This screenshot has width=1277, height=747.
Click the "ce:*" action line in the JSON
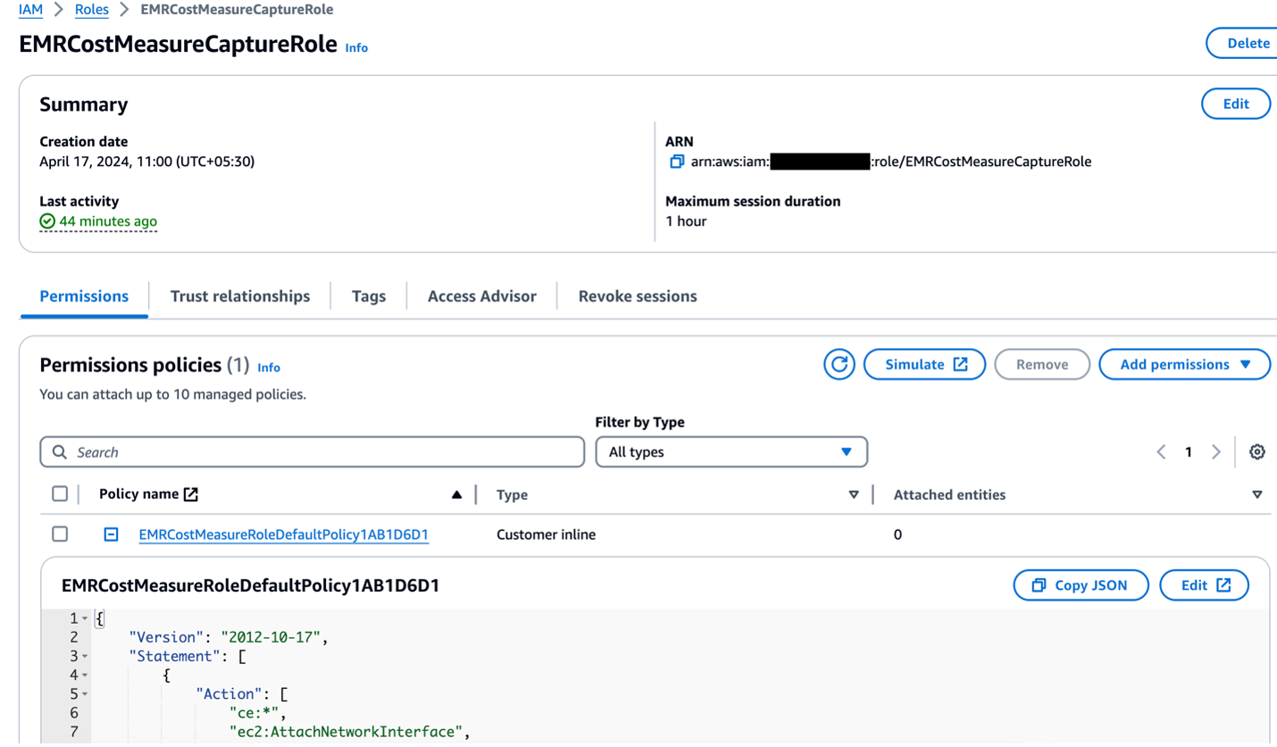[258, 713]
